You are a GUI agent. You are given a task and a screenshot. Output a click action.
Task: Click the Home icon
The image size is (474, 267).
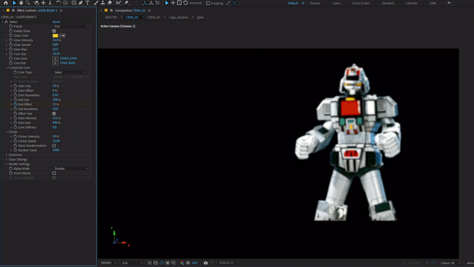(x=6, y=3)
